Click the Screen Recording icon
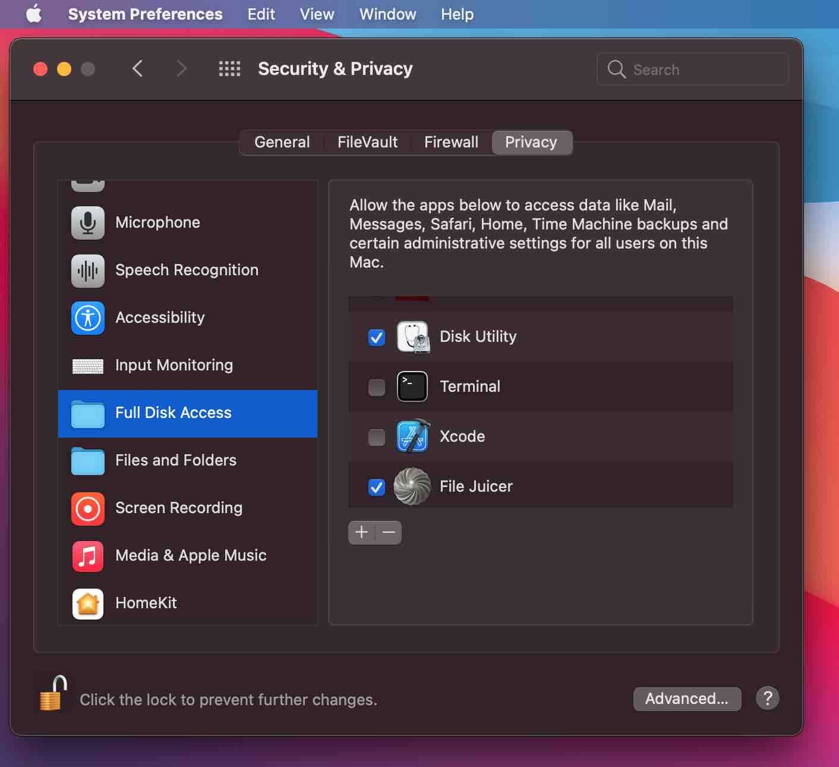 (x=88, y=509)
